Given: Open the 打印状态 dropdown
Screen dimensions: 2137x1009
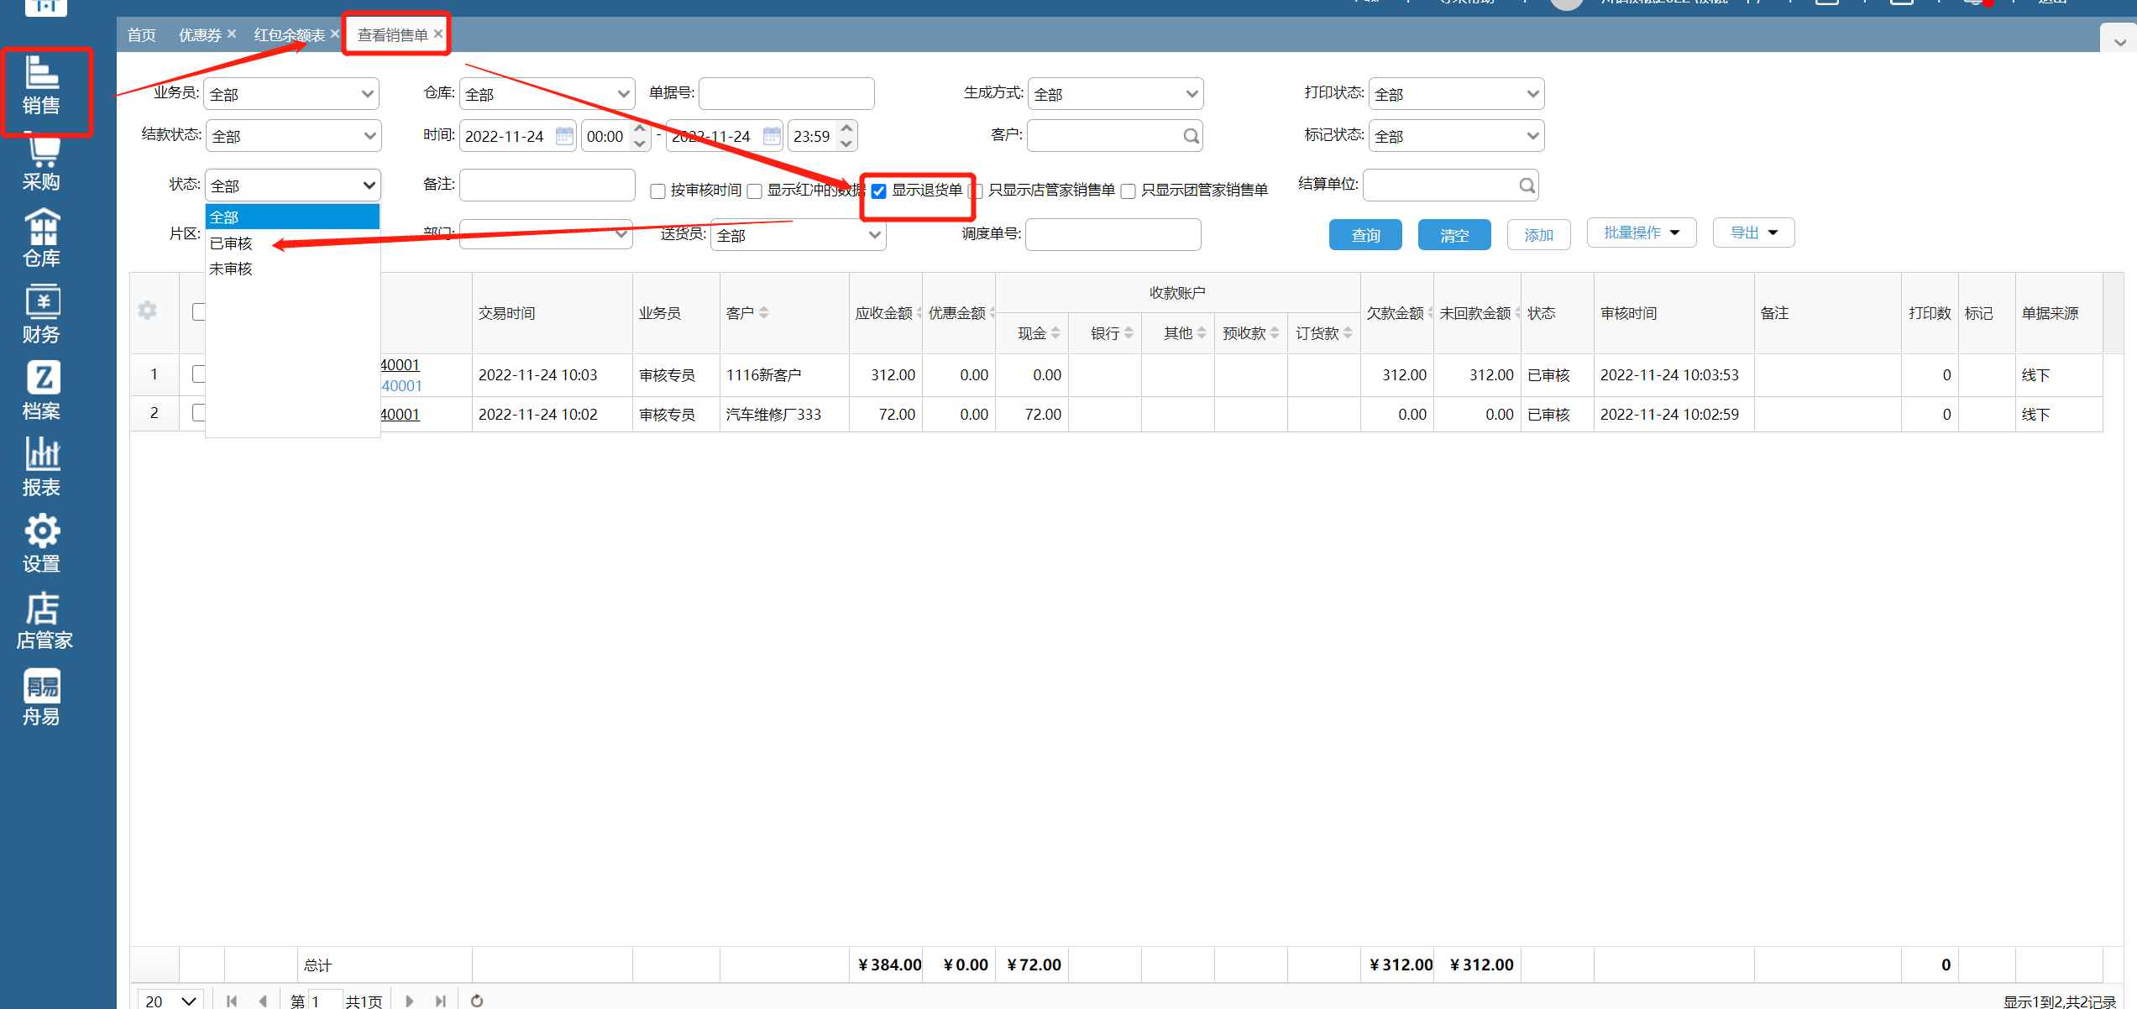Looking at the screenshot, I should tap(1457, 94).
